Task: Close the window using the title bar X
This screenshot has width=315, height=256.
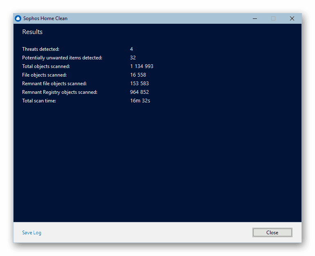Action: coord(292,18)
